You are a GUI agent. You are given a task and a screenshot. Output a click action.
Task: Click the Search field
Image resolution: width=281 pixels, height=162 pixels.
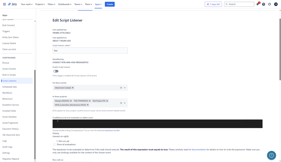239,4
